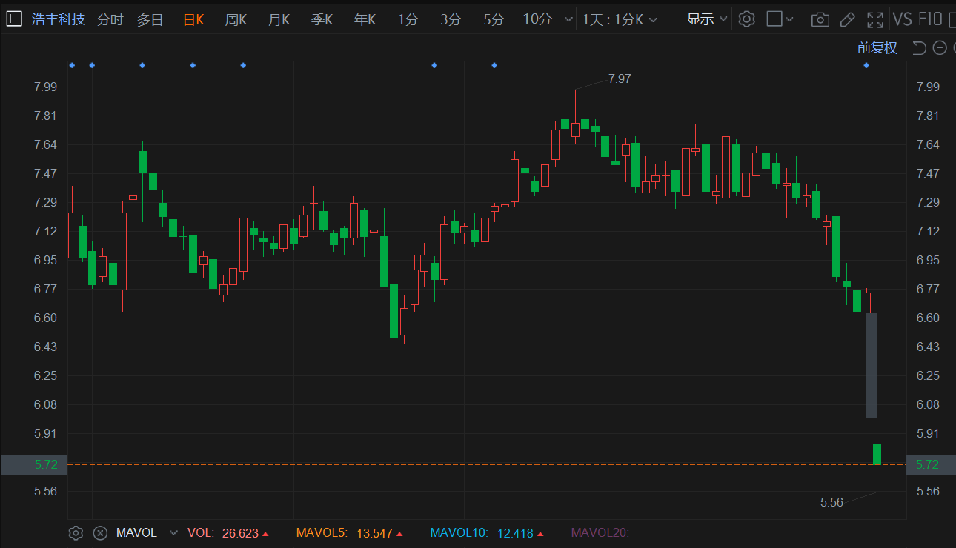Enter fullscreen chart mode
This screenshot has width=956, height=548.
click(x=875, y=19)
